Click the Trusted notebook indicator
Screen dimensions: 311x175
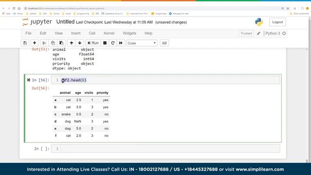pyautogui.click(x=246, y=34)
